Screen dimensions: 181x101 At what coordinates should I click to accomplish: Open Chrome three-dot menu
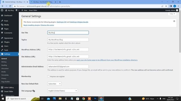coord(178,6)
